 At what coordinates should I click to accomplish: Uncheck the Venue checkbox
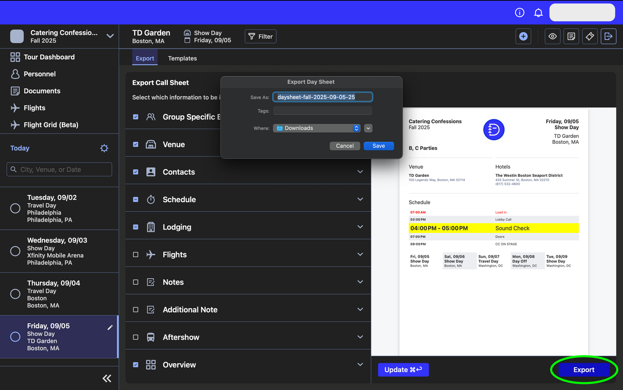tap(136, 144)
